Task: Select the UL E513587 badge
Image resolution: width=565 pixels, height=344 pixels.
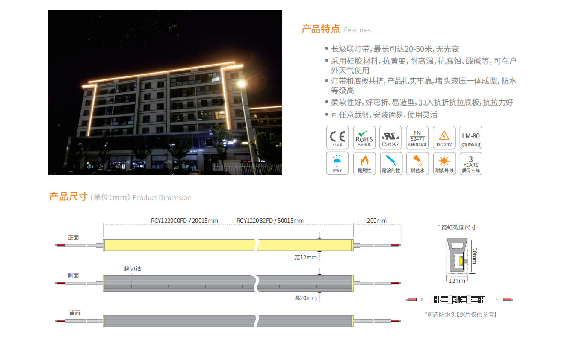Action: click(390, 138)
